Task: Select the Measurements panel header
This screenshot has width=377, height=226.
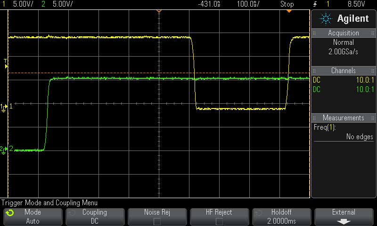Action: pos(344,117)
